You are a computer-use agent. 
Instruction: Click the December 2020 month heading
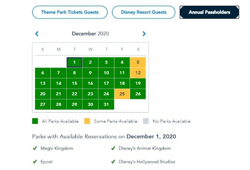[90, 34]
